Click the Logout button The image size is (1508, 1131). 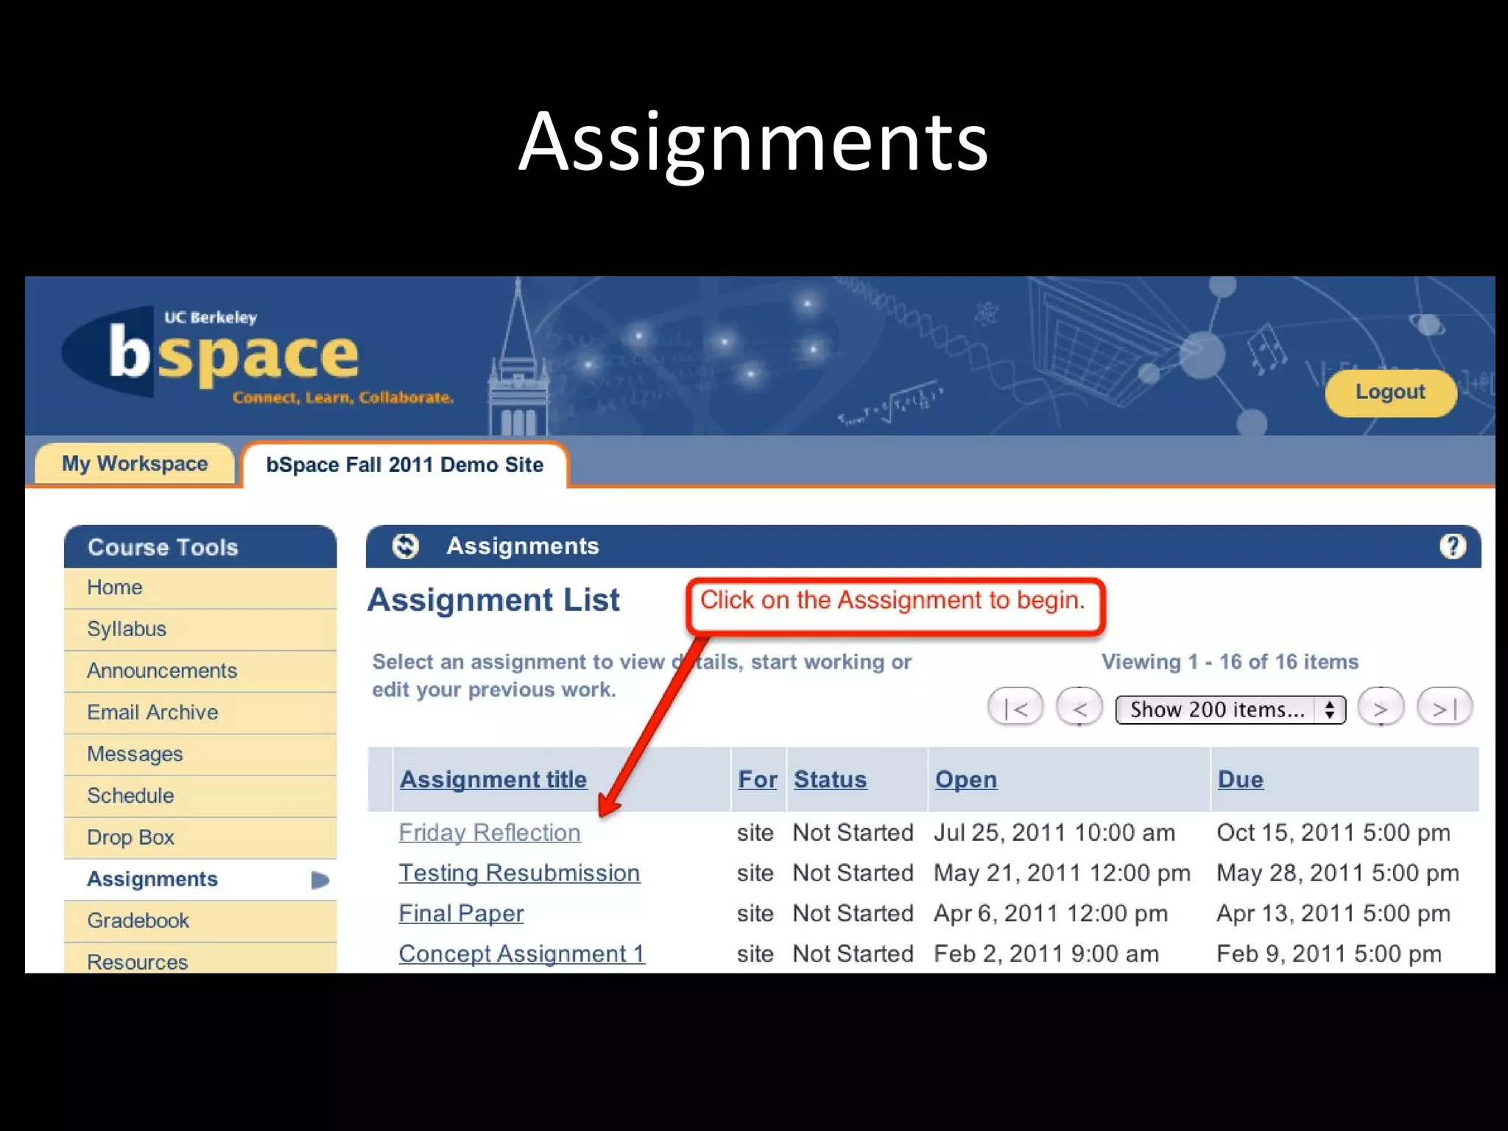point(1390,392)
